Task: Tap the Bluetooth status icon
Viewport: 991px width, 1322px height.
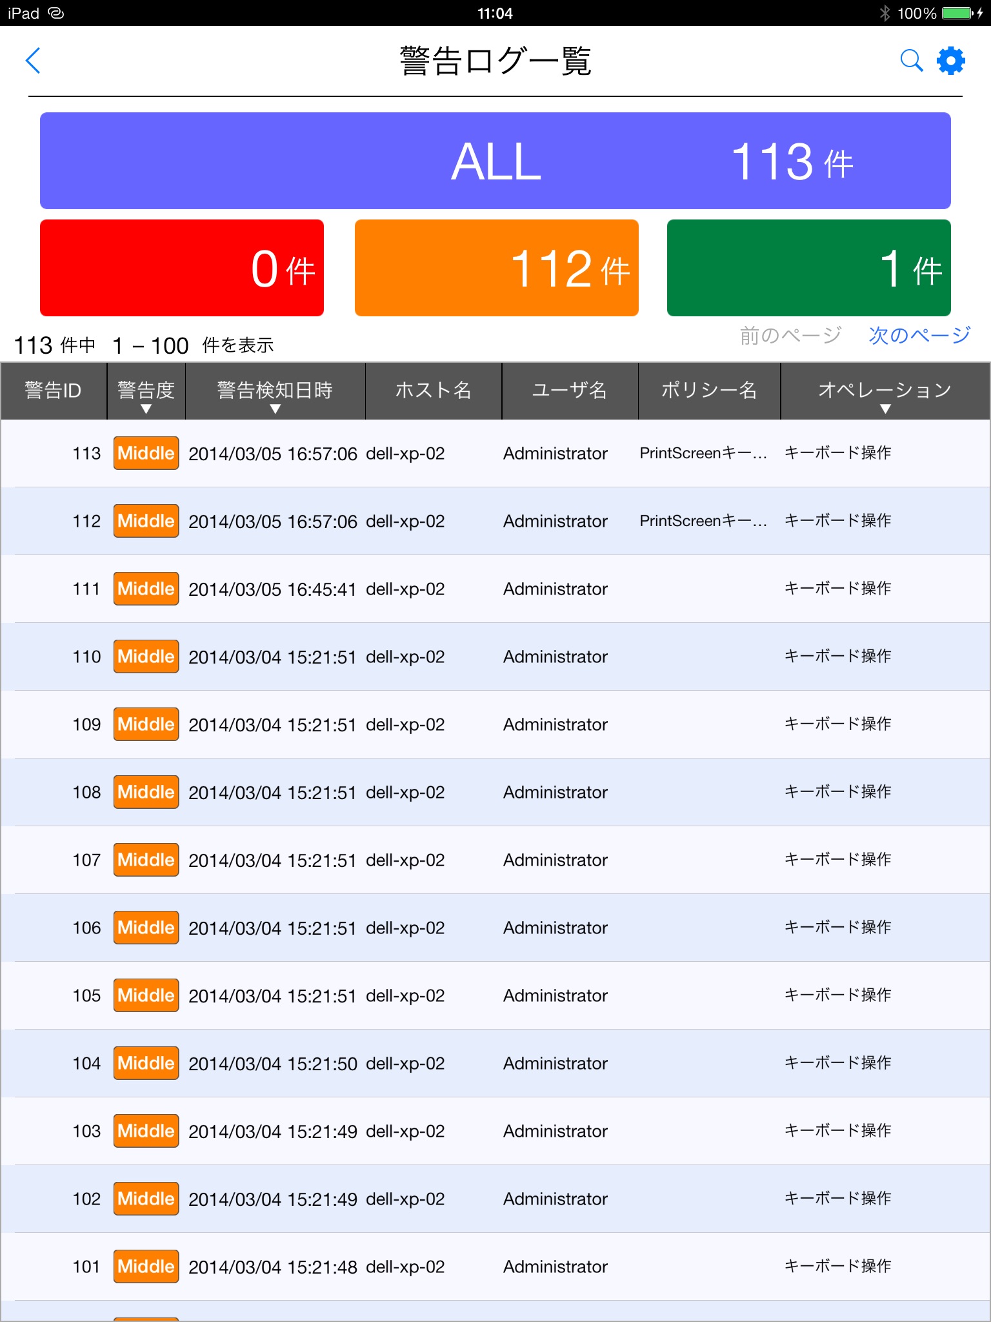Action: [x=885, y=13]
